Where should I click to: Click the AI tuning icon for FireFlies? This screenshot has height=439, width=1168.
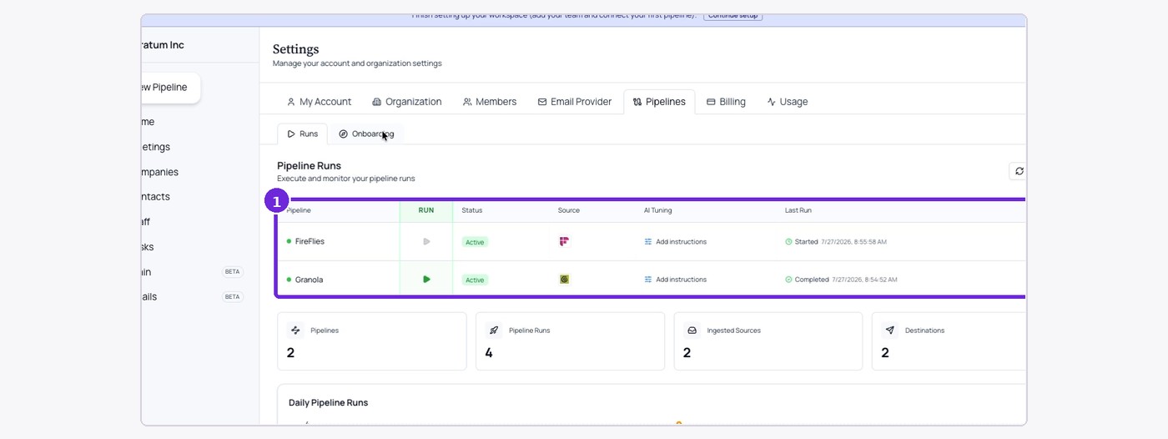pos(648,242)
